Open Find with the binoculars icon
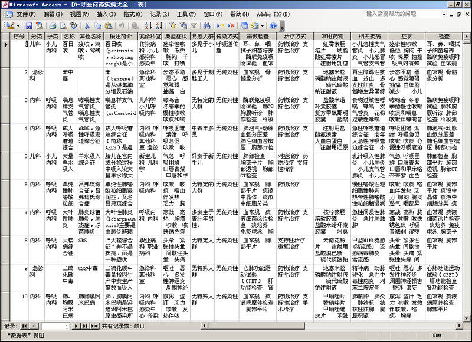This screenshot has height=342, width=472. (x=207, y=26)
